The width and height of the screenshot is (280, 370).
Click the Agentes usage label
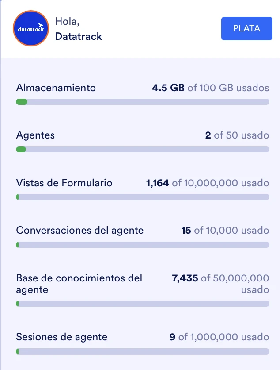coord(35,135)
